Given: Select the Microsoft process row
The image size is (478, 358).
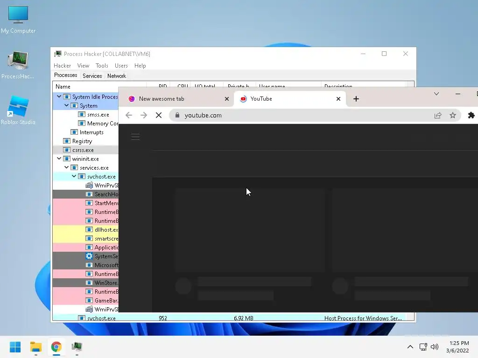Looking at the screenshot, I should [x=86, y=265].
